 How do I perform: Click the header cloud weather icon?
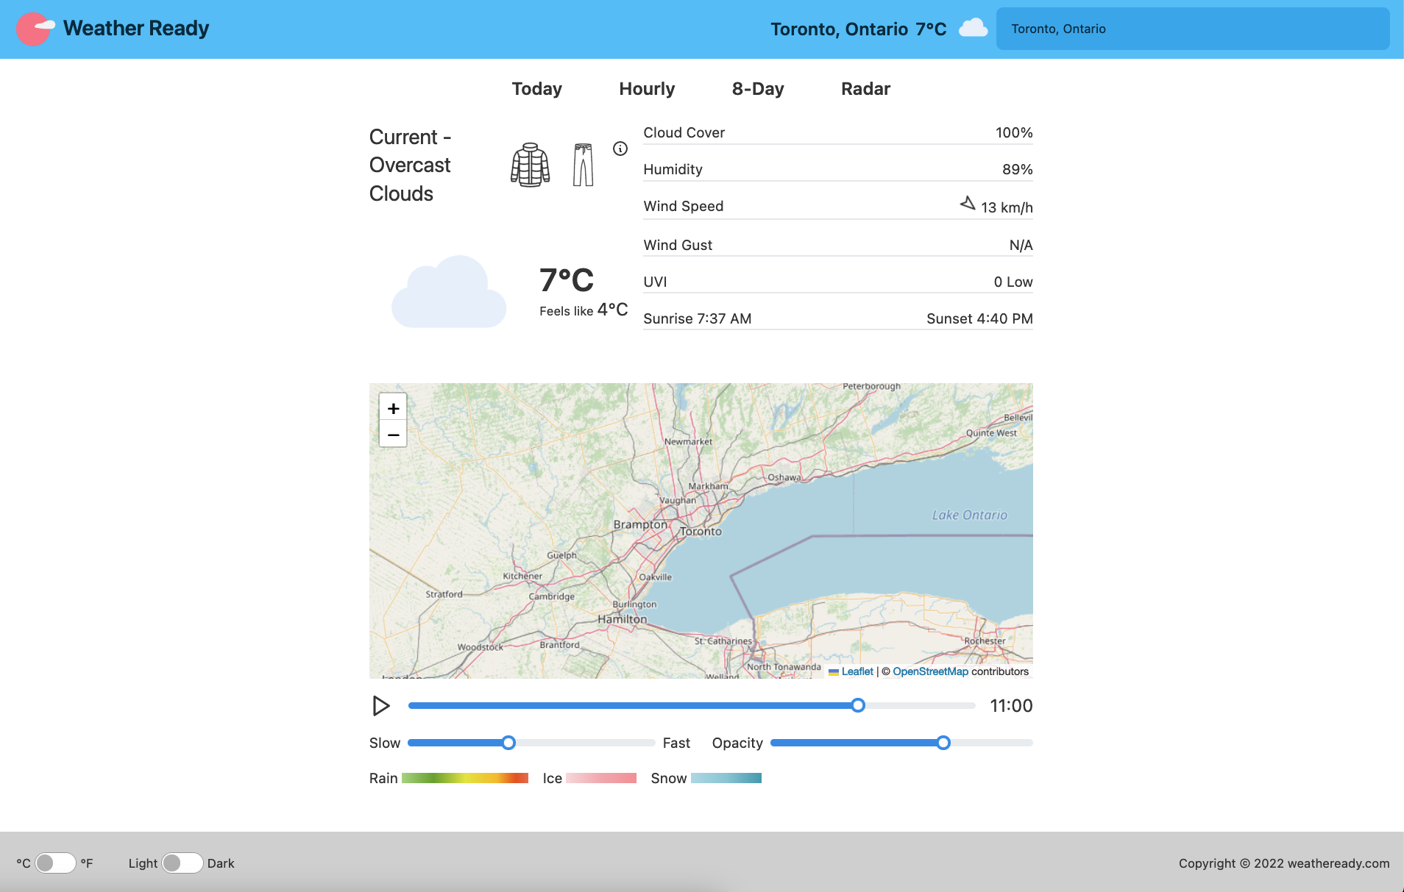[x=974, y=28]
